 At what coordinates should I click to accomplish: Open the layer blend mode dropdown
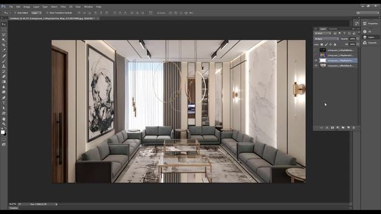[326, 39]
